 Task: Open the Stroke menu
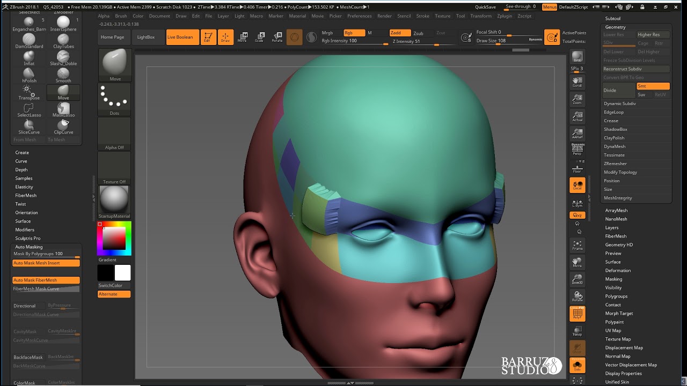click(x=422, y=16)
